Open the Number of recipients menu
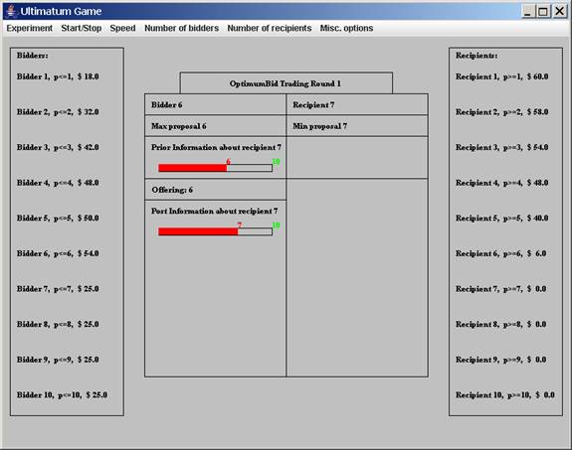Viewport: 572px width, 450px height. click(x=270, y=28)
